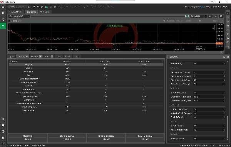Screen dimensions: 231x147
Task: Open the Trade Statistics tab
Action: [x=22, y=56]
